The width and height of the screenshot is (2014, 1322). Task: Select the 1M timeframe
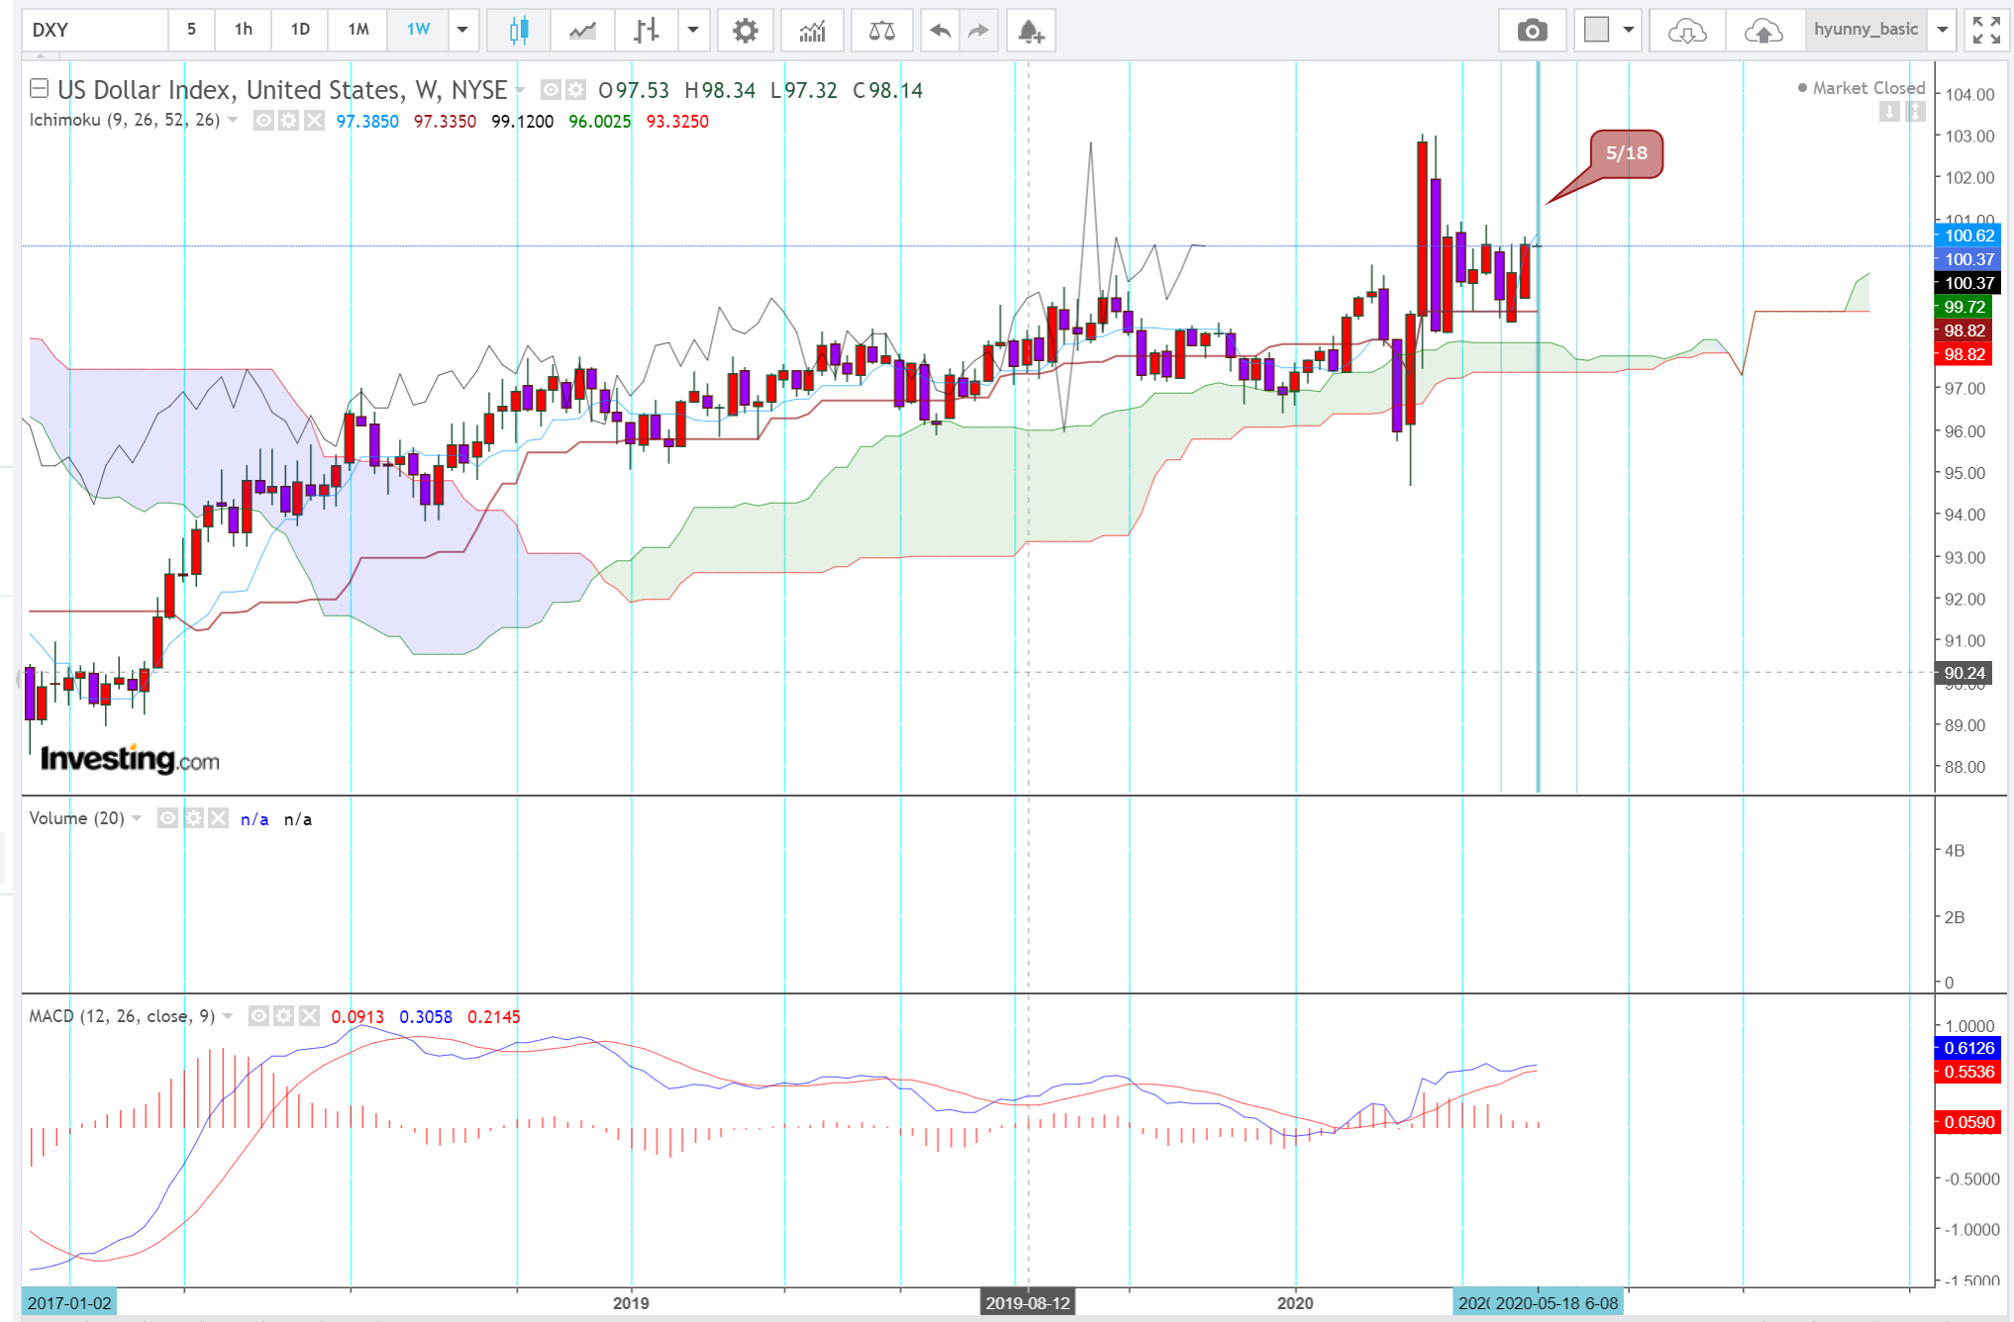pyautogui.click(x=358, y=30)
